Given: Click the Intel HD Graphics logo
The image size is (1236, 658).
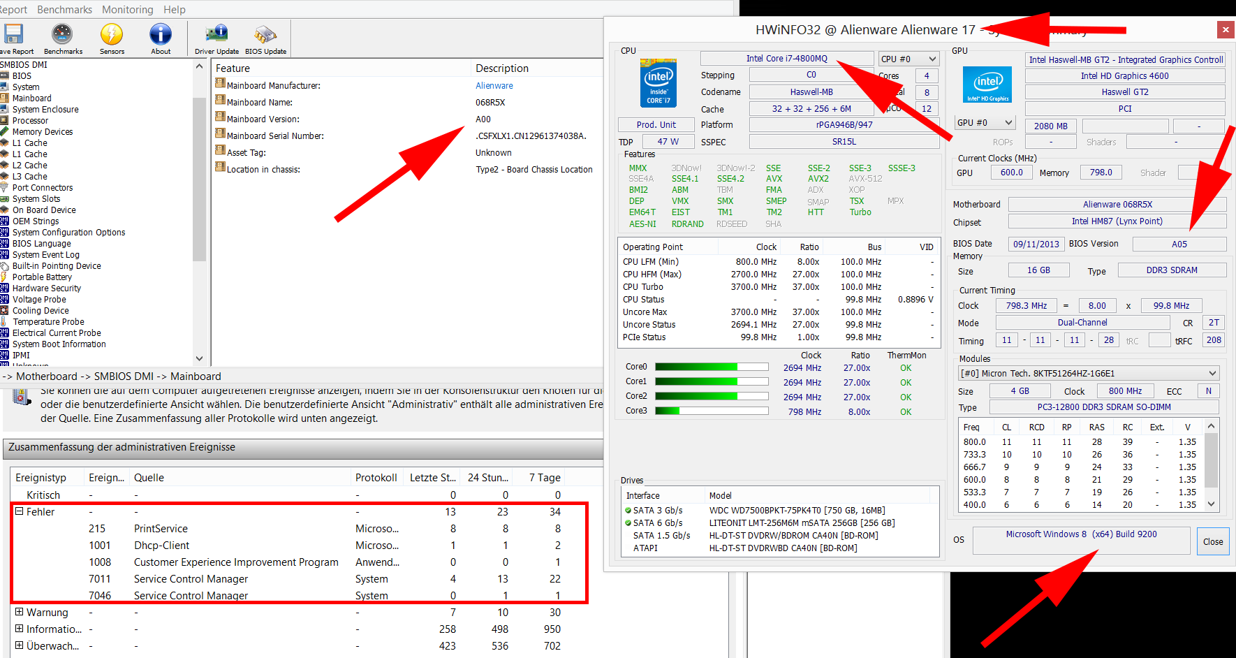Looking at the screenshot, I should [987, 85].
